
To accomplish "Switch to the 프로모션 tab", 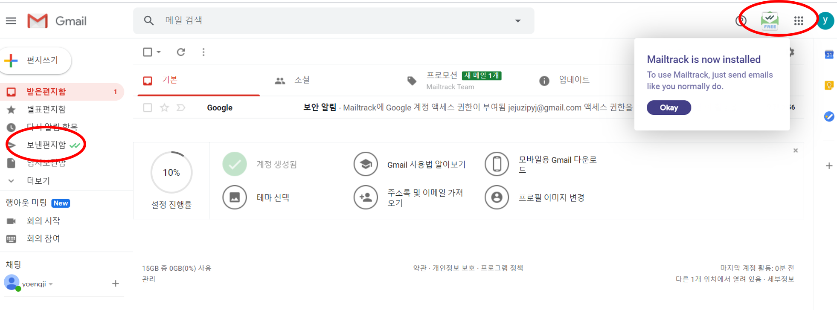I will [x=463, y=80].
